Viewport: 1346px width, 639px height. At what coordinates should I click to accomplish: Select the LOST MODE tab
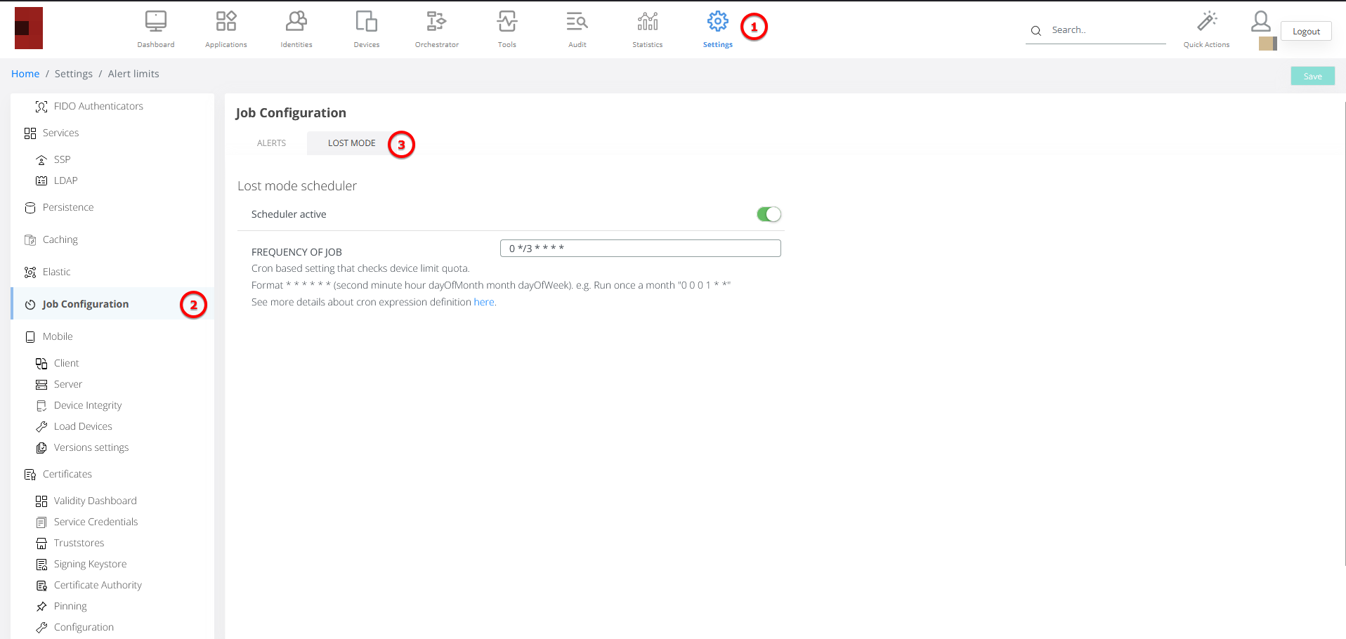coord(351,143)
